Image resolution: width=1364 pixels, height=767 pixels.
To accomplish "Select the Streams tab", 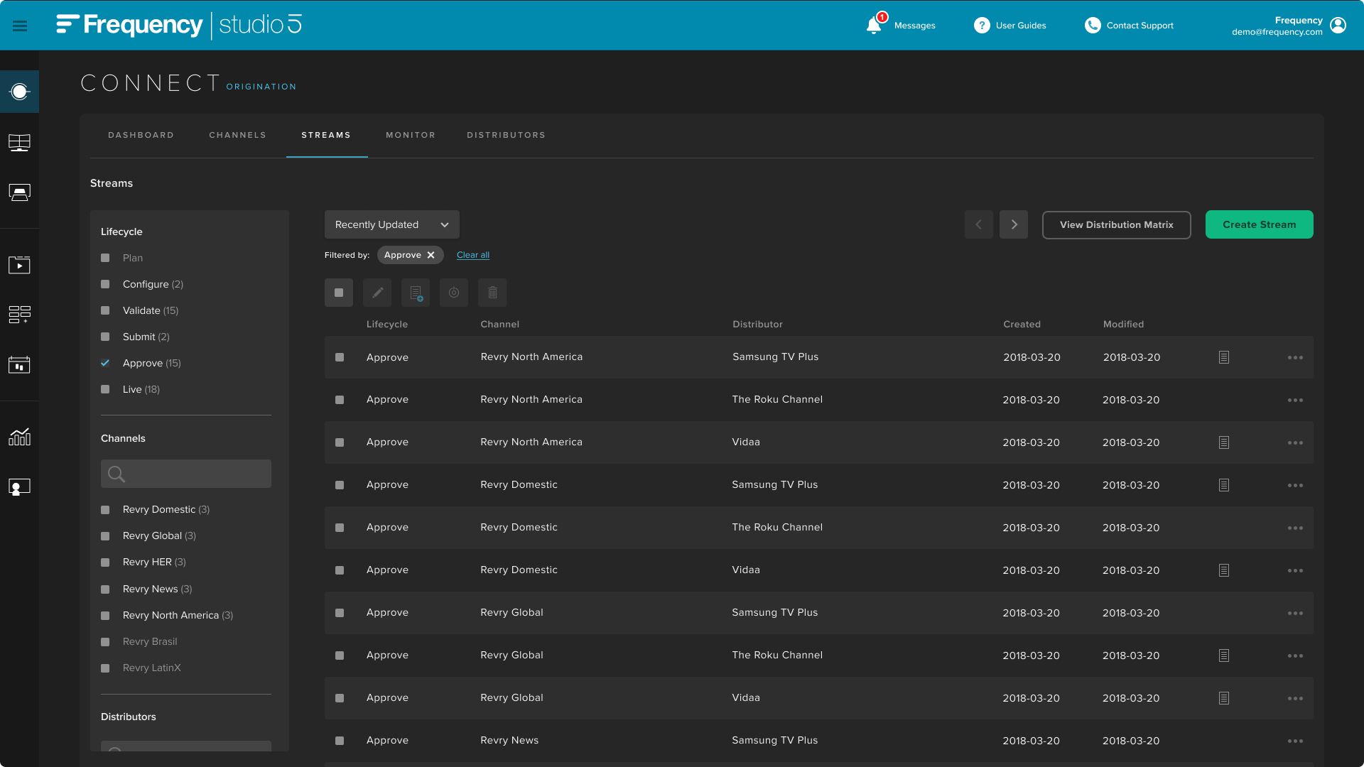I will 326,135.
